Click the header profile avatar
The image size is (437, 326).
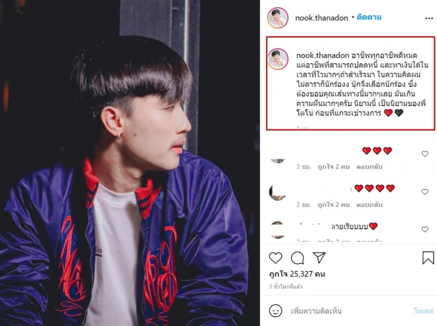point(277,18)
